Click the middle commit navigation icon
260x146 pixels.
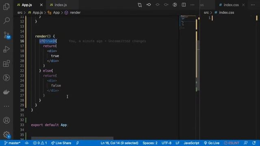(157, 4)
